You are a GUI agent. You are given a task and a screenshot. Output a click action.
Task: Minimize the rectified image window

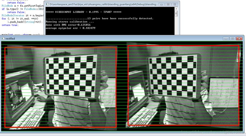(226, 39)
